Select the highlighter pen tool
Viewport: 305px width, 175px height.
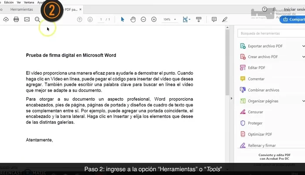225,20
